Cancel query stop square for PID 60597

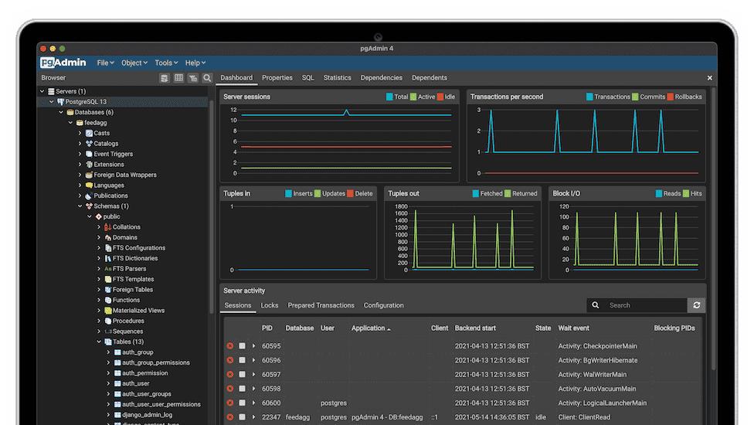point(242,375)
